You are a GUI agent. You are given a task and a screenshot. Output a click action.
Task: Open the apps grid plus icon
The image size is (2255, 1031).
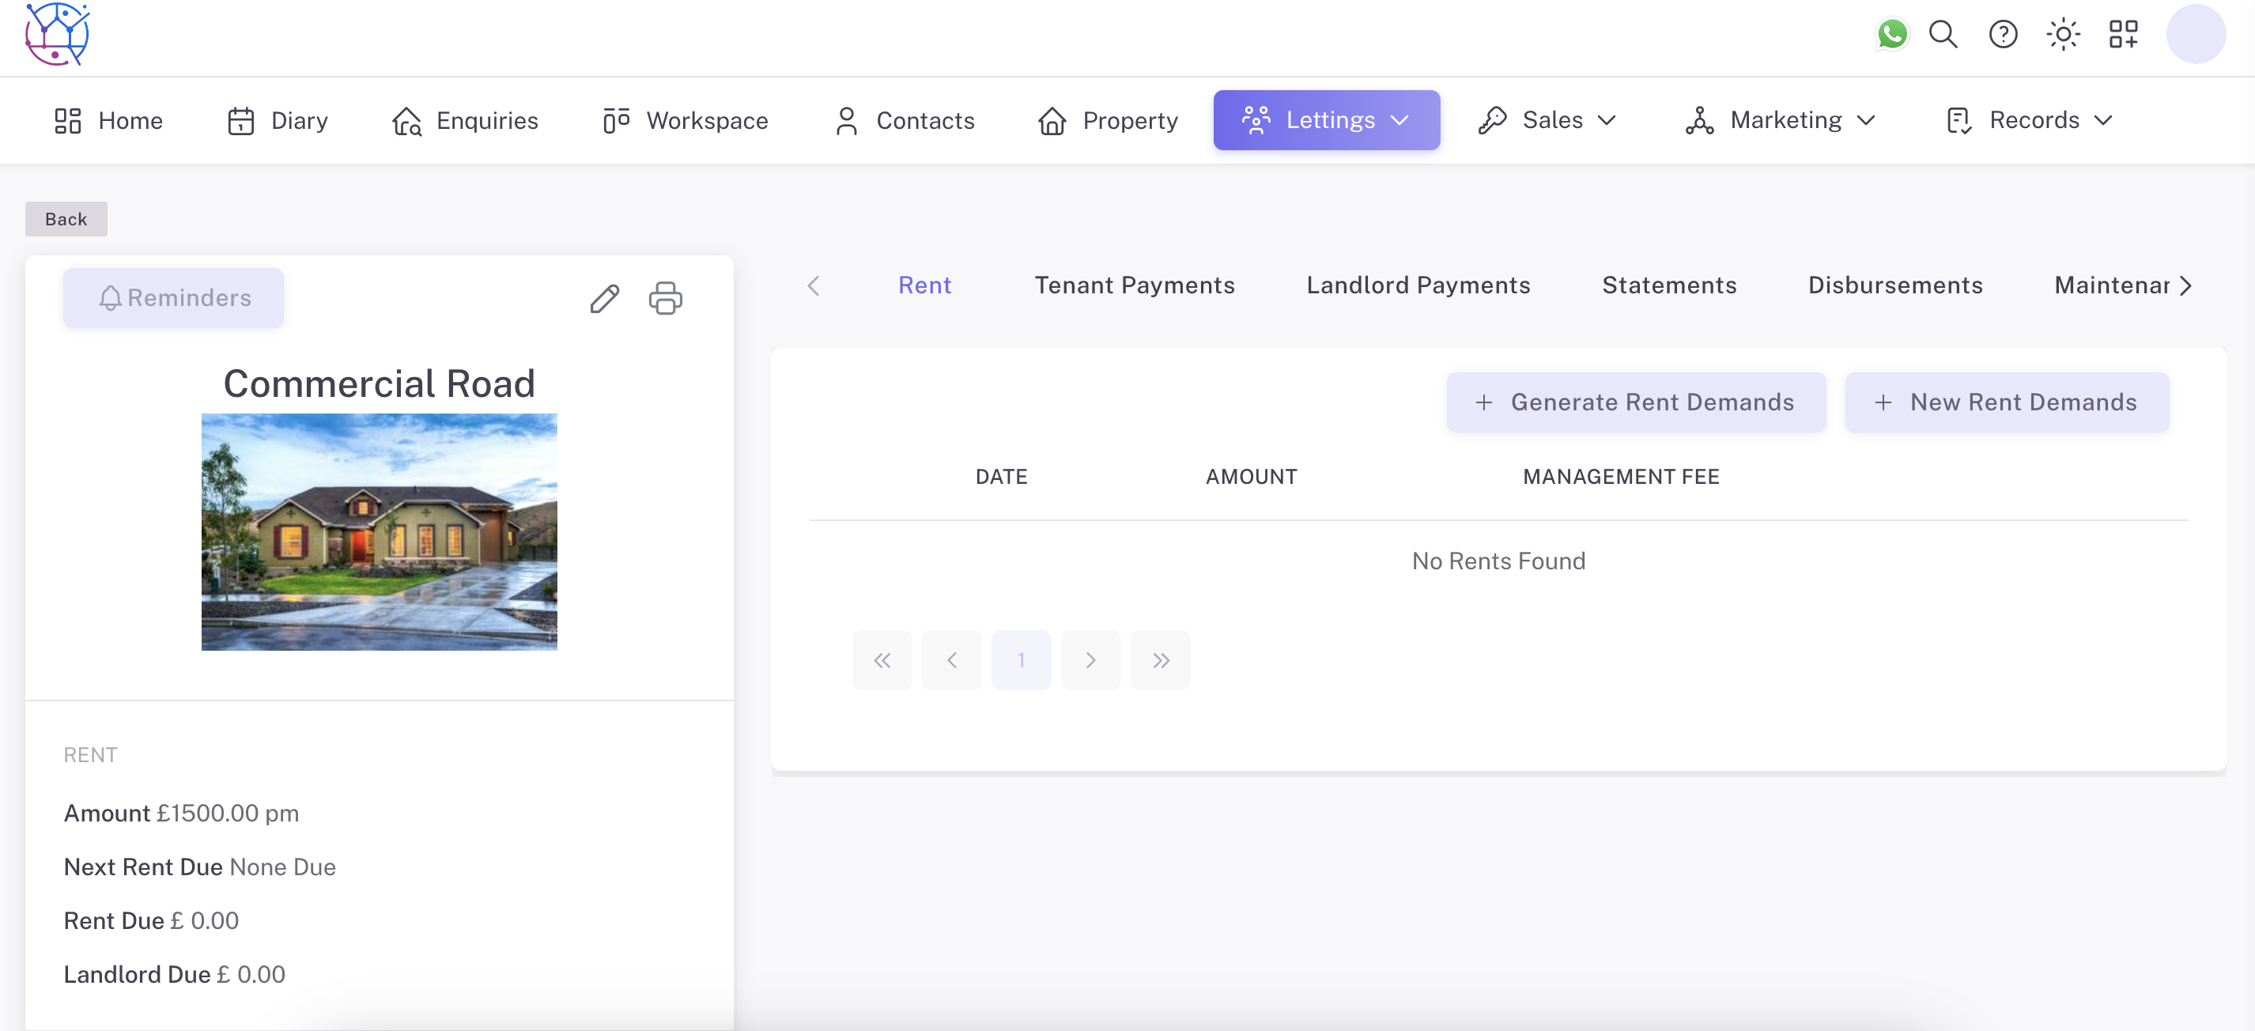(2123, 35)
